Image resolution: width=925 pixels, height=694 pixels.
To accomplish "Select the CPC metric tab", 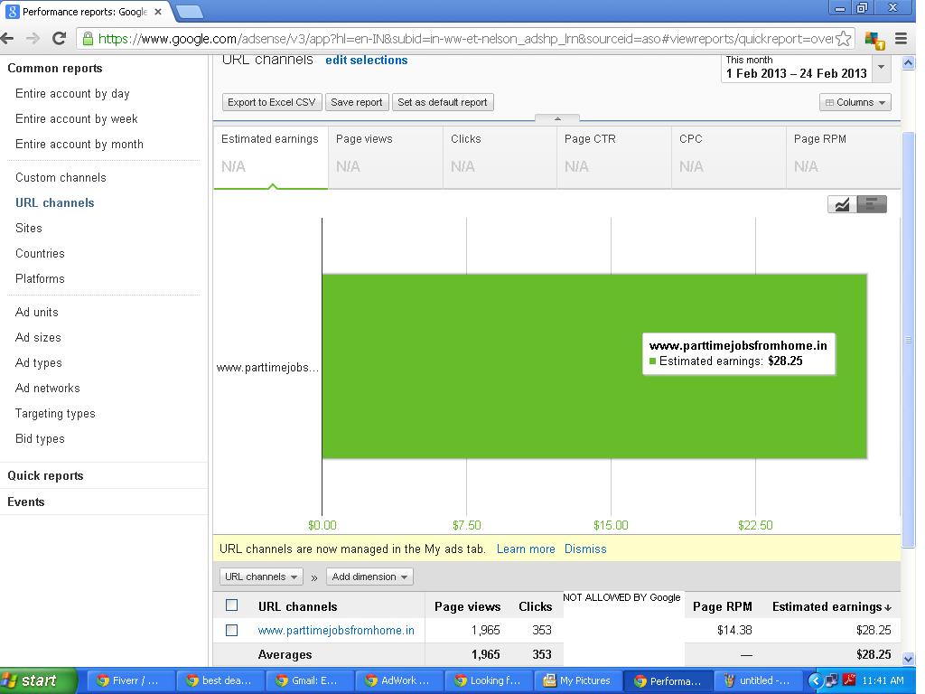I will (x=729, y=157).
